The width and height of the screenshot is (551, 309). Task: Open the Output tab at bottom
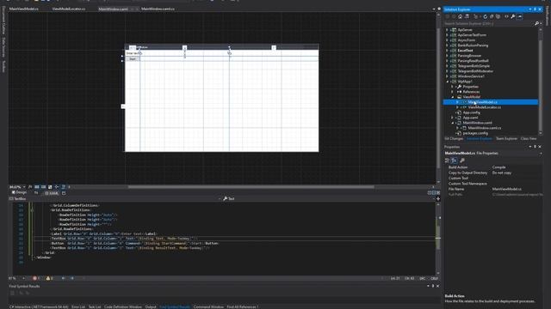click(x=151, y=307)
